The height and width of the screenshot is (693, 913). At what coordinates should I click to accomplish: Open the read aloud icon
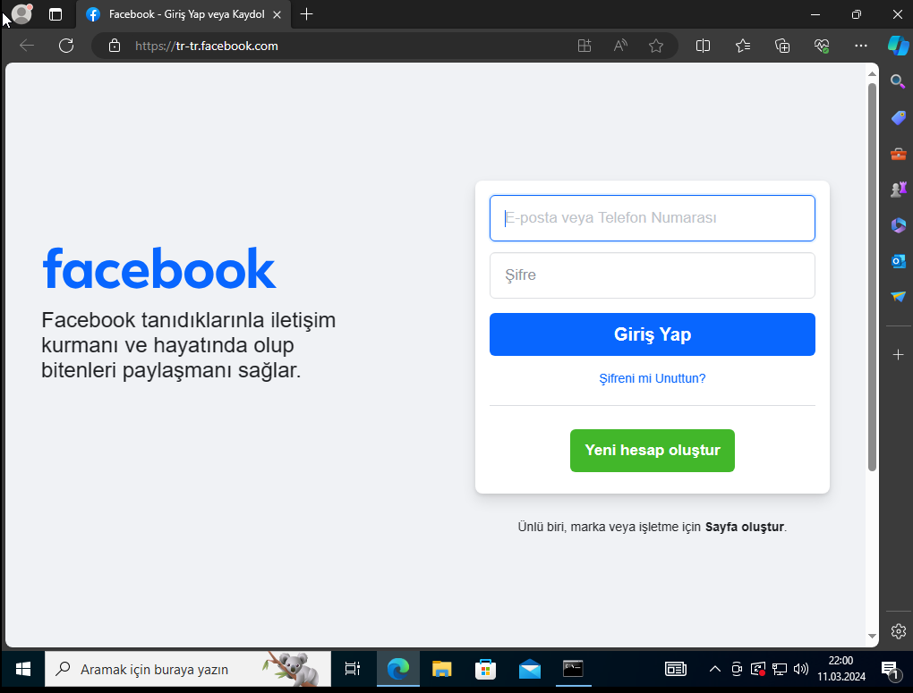point(620,46)
